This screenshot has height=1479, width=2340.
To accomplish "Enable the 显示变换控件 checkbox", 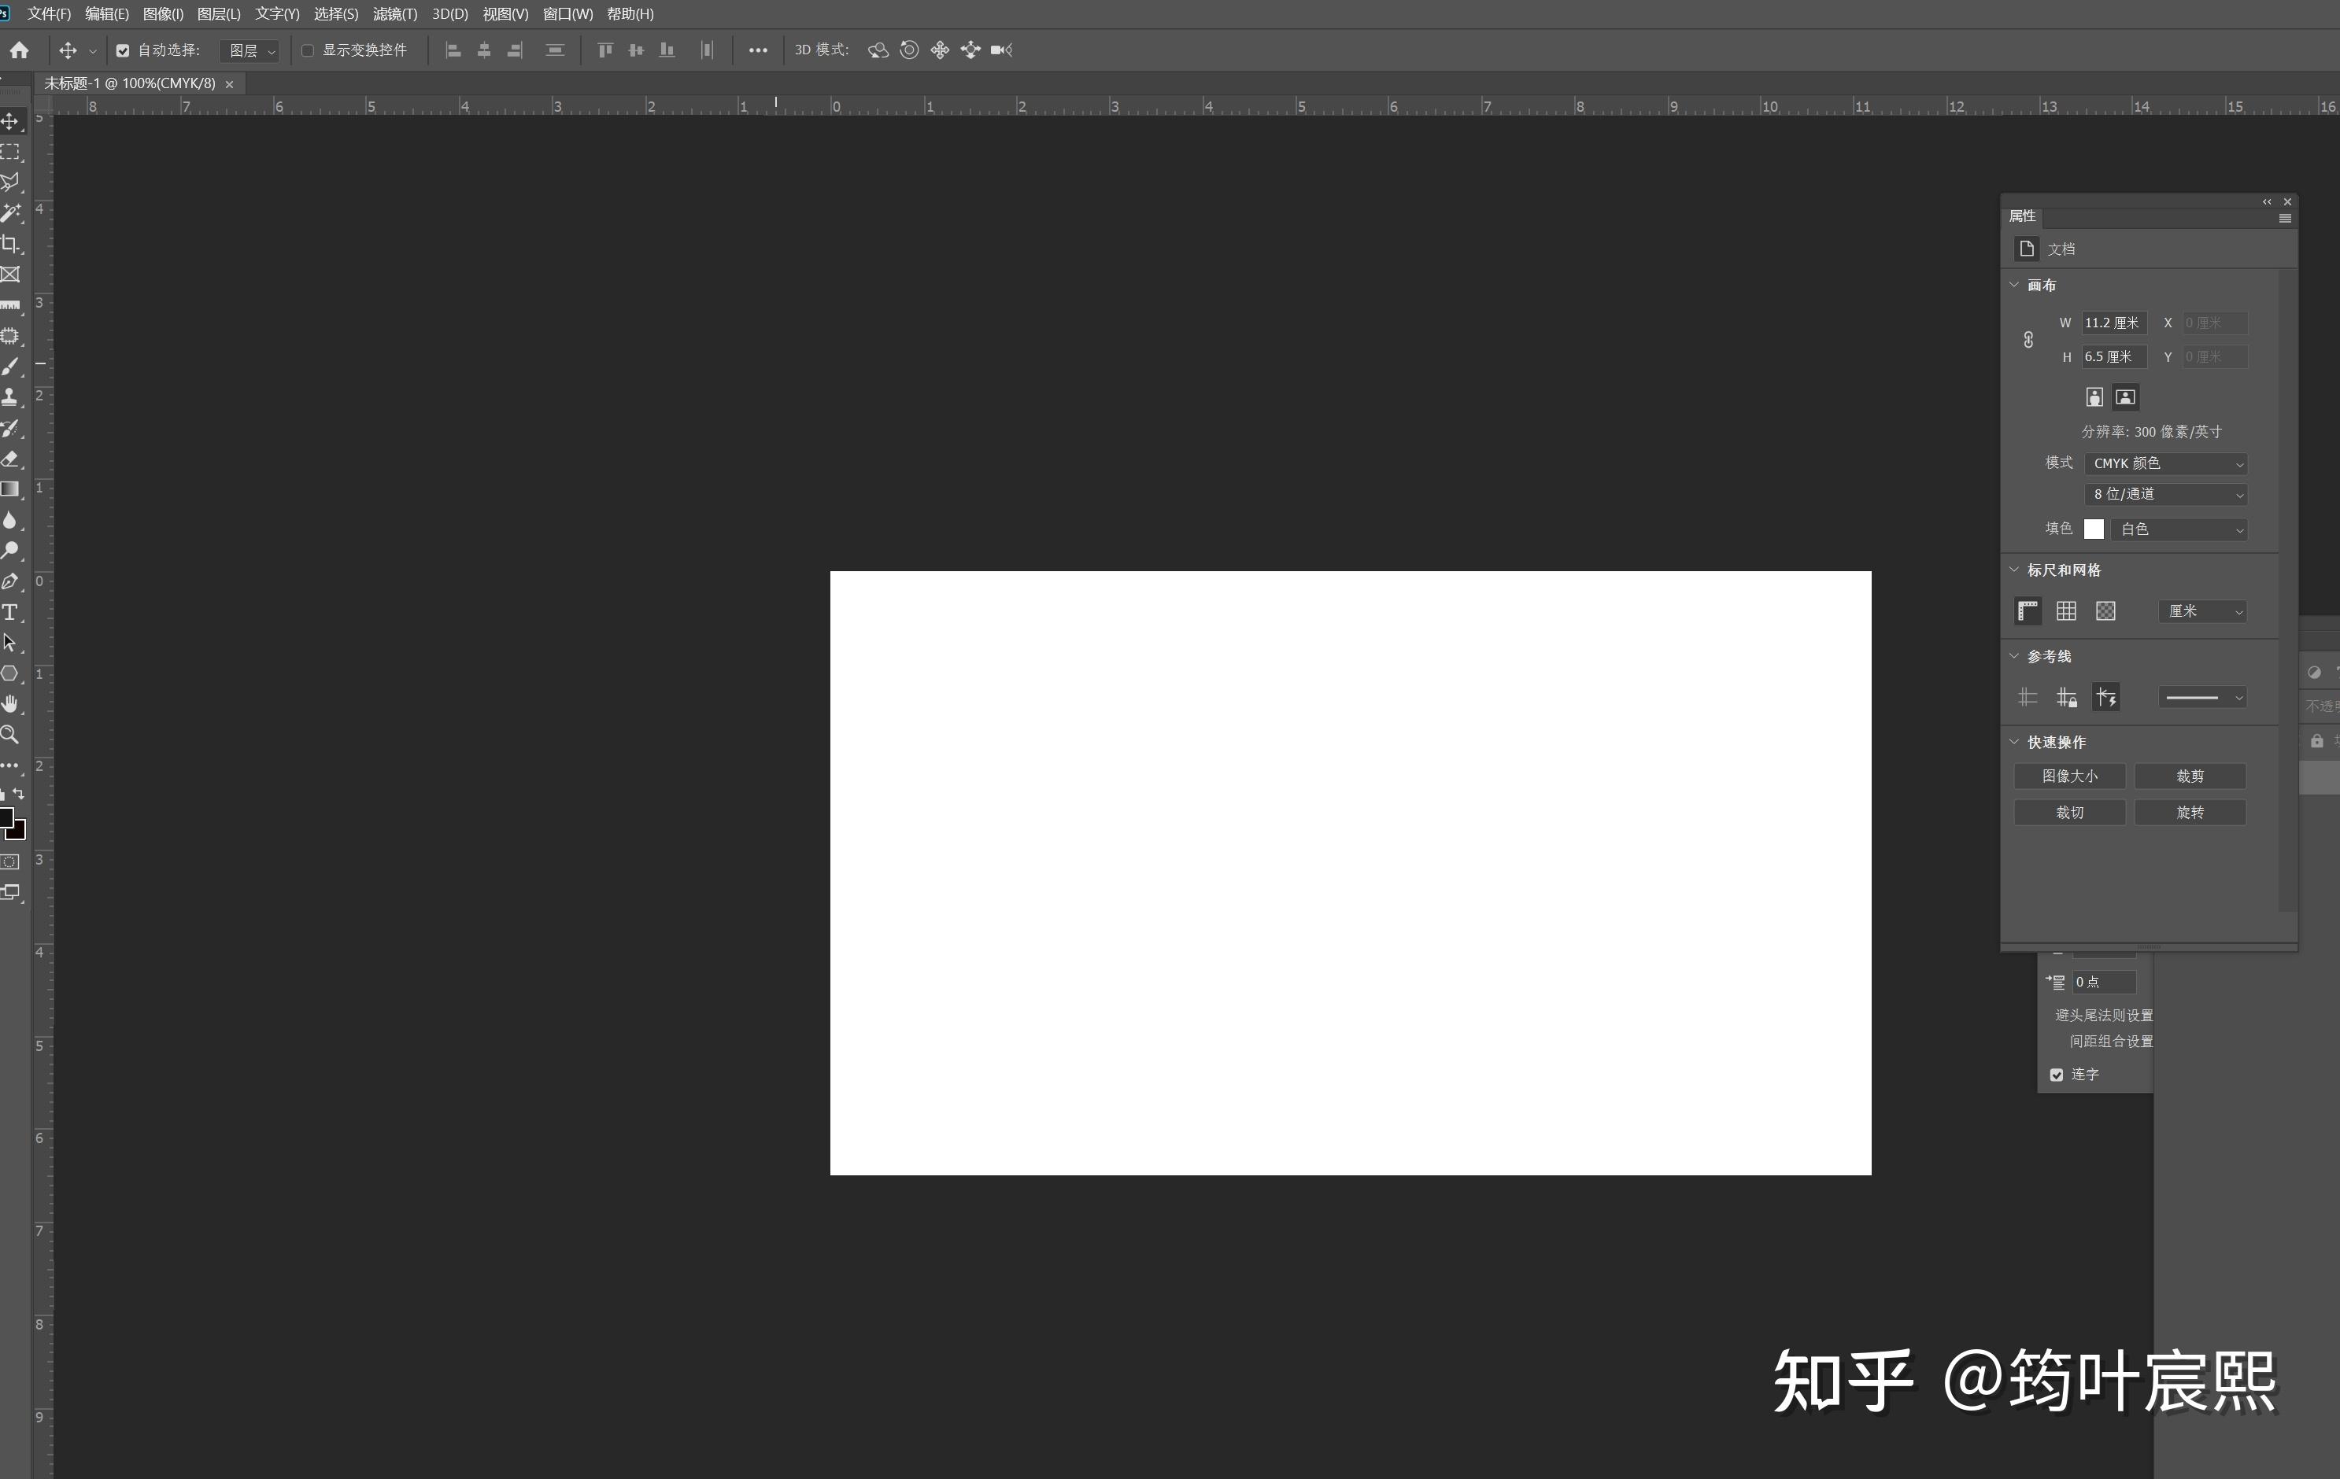I will click(308, 50).
